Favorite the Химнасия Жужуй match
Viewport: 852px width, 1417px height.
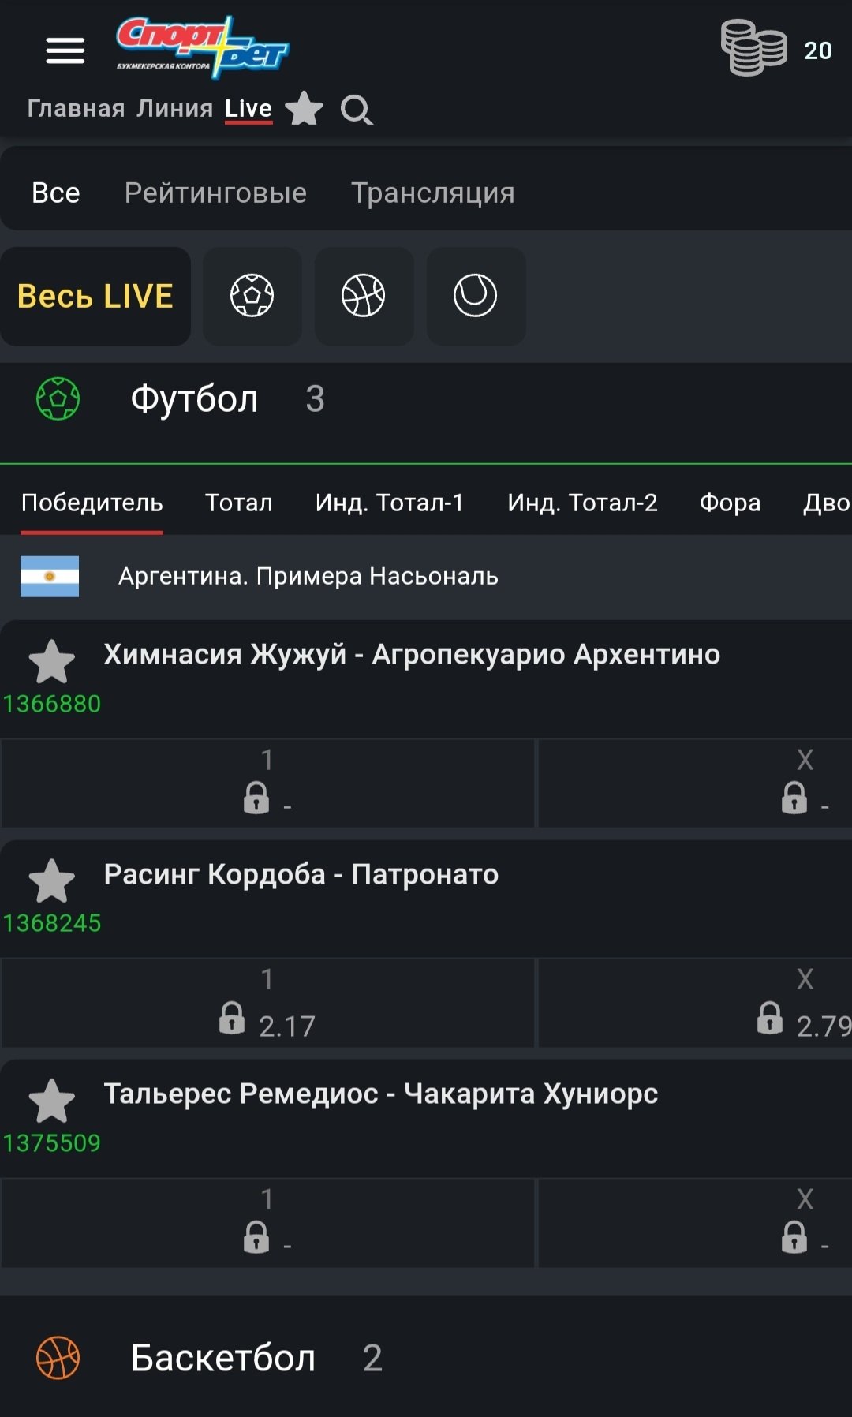point(52,661)
